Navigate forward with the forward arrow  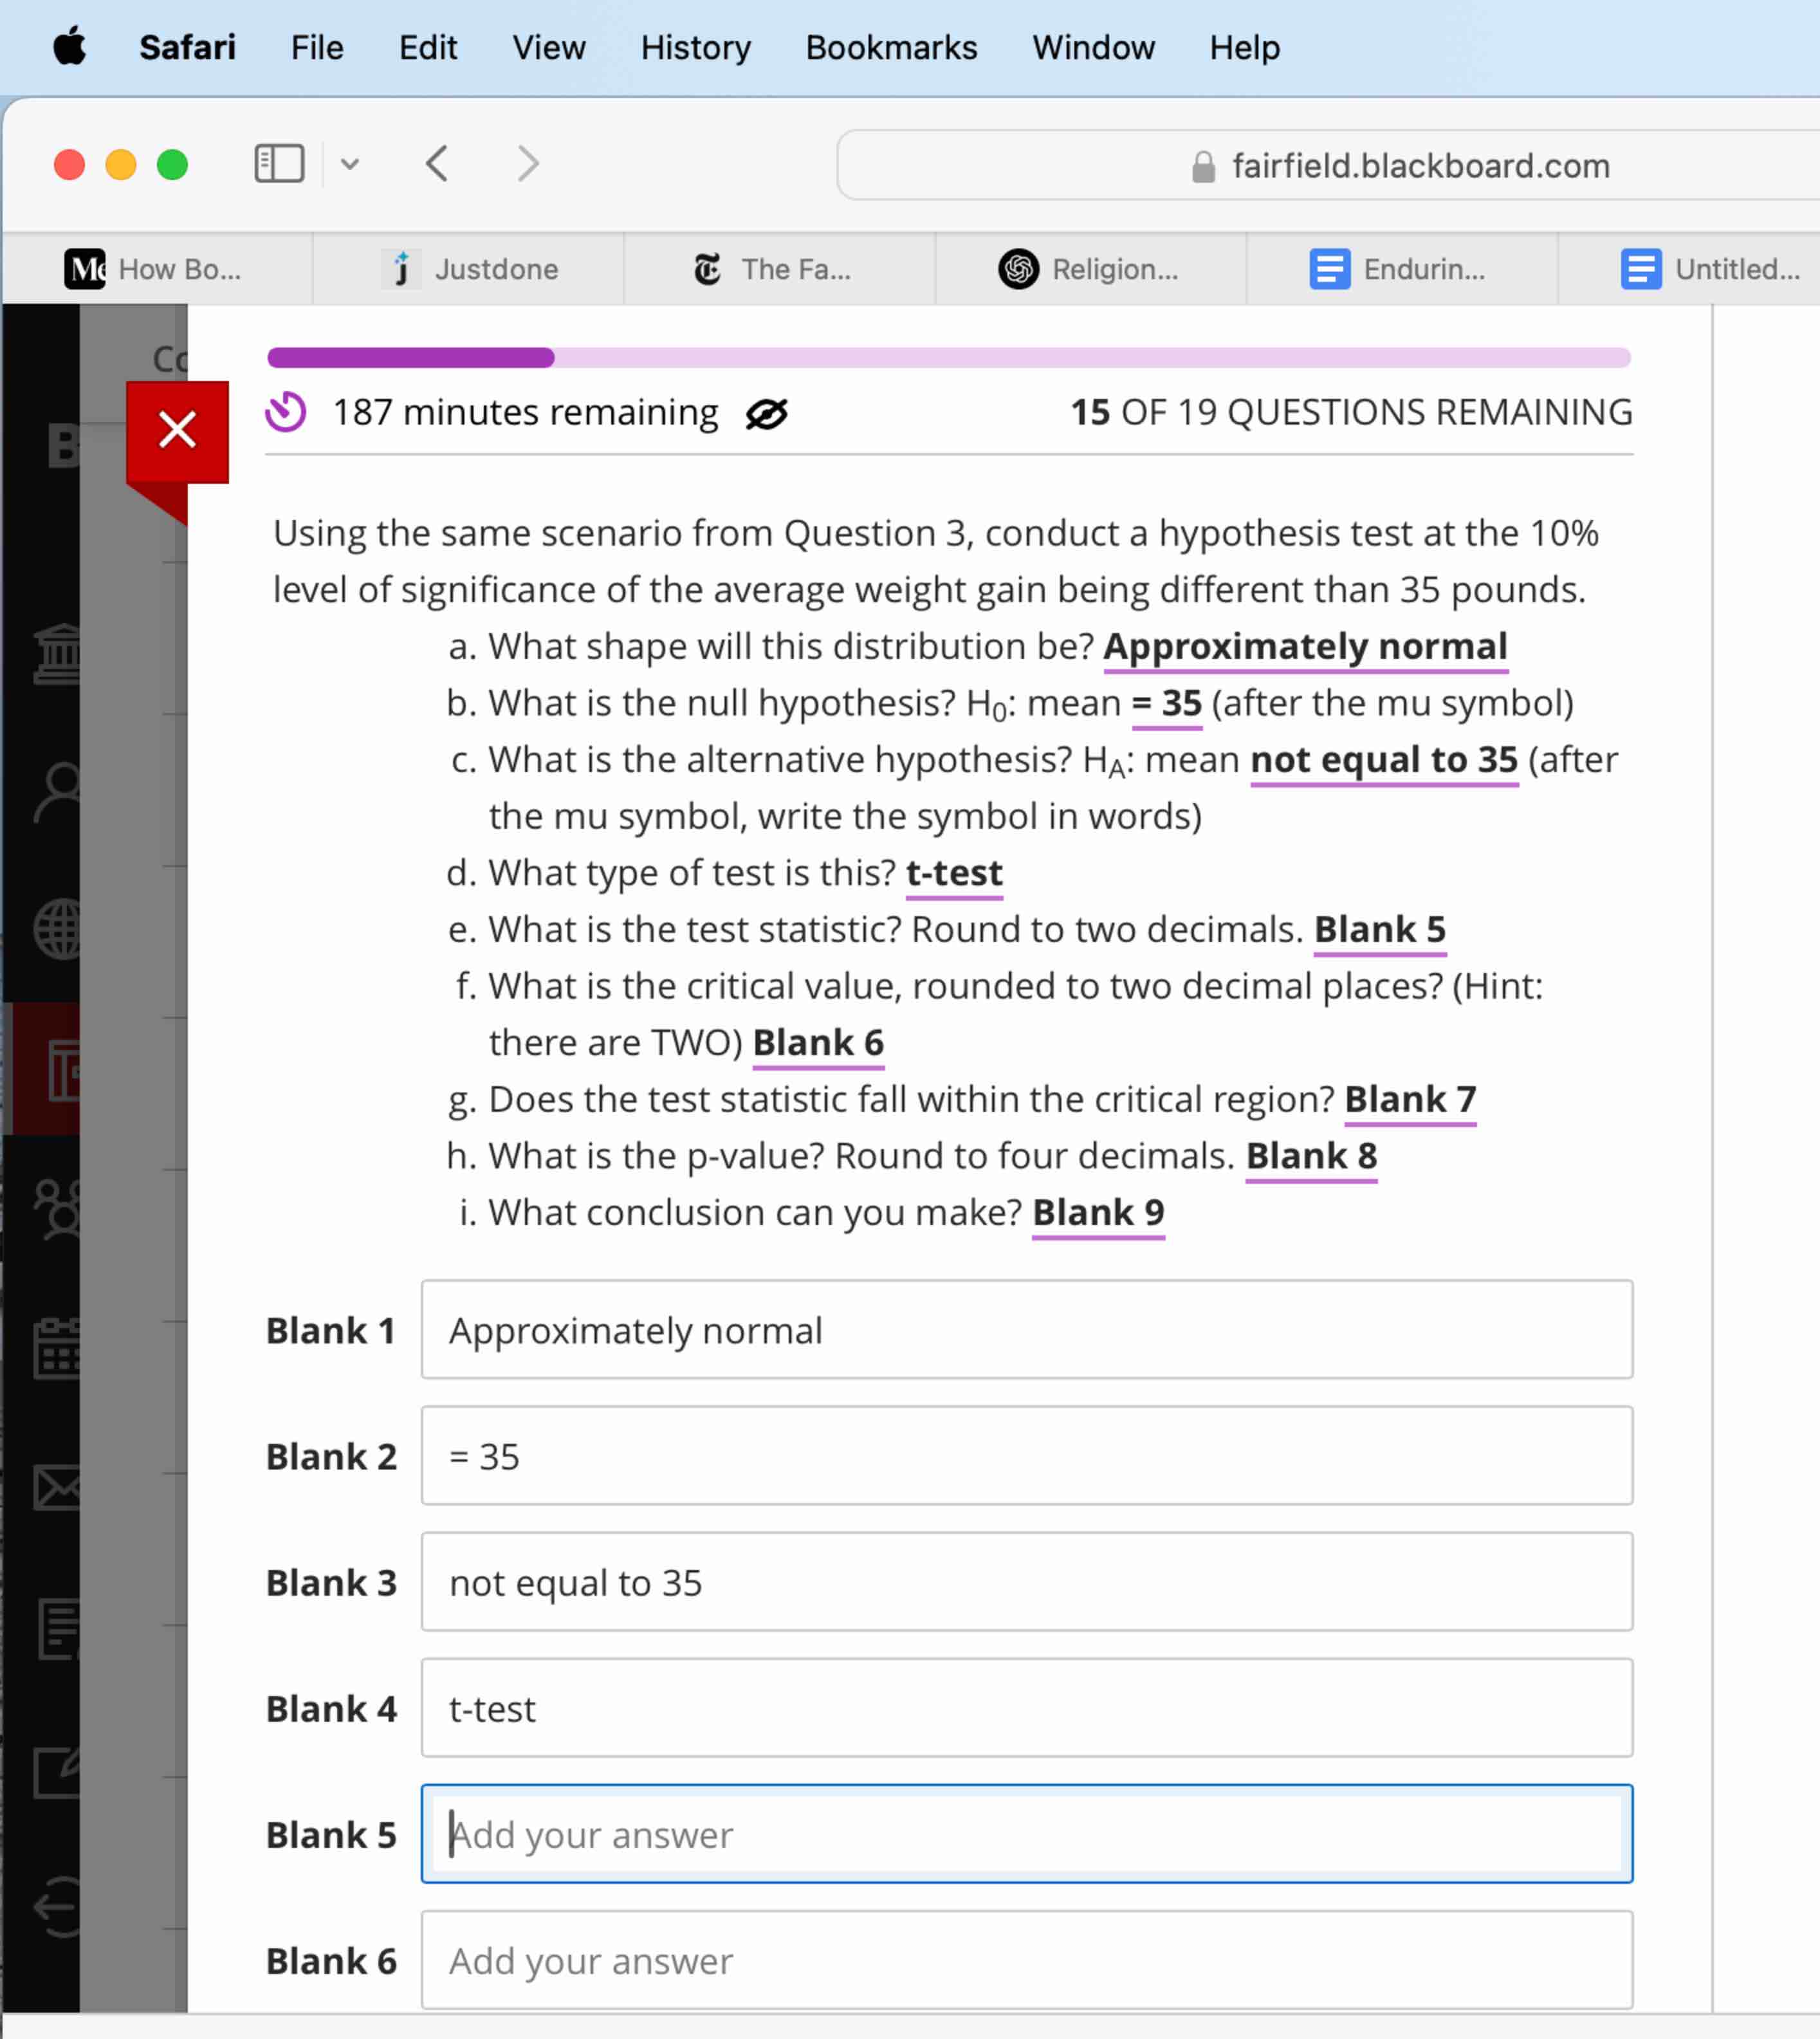[527, 164]
